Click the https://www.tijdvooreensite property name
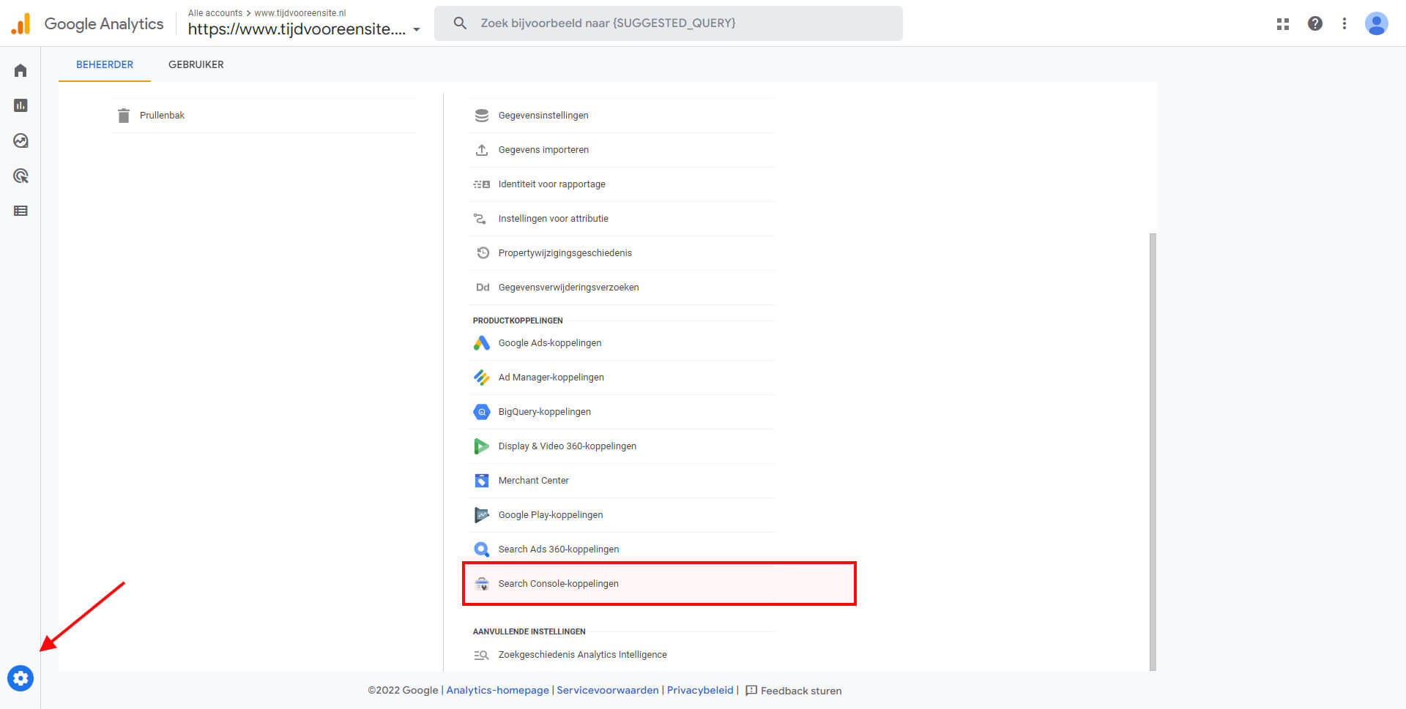Screen dimensions: 1406x709 [297, 29]
